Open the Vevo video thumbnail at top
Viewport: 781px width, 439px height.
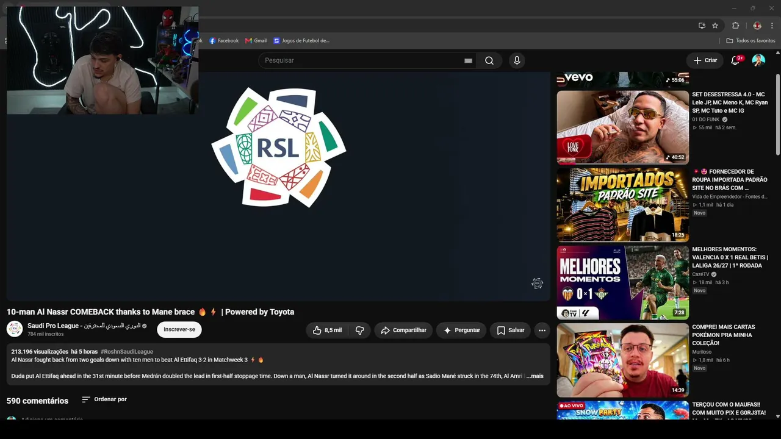622,79
